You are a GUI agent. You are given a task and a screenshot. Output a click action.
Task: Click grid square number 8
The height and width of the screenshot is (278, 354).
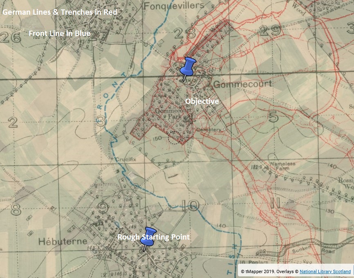click(x=16, y=210)
